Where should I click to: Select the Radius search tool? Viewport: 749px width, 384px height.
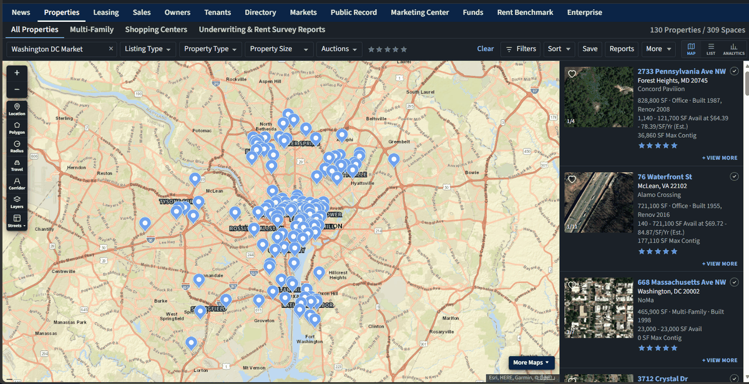[x=17, y=146]
